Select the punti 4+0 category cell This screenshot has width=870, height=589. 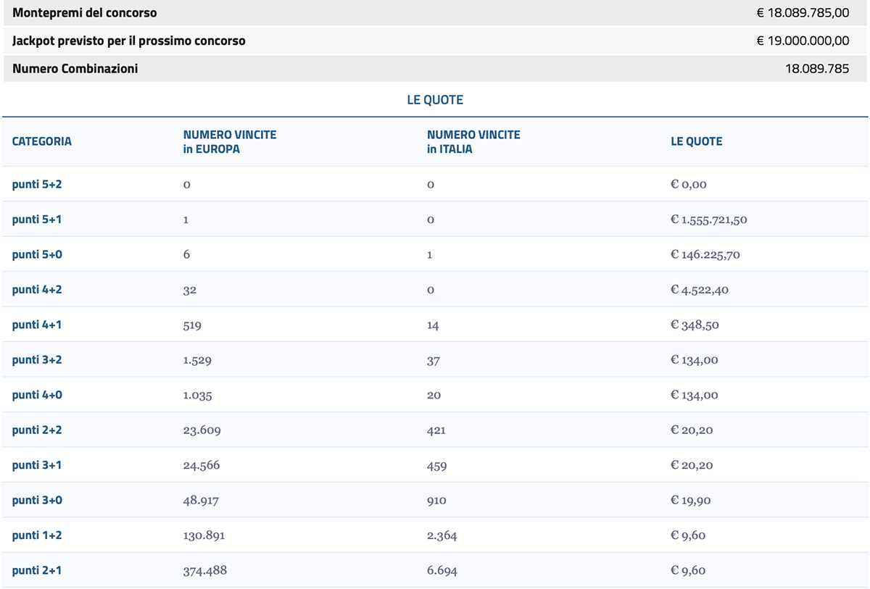tap(37, 395)
